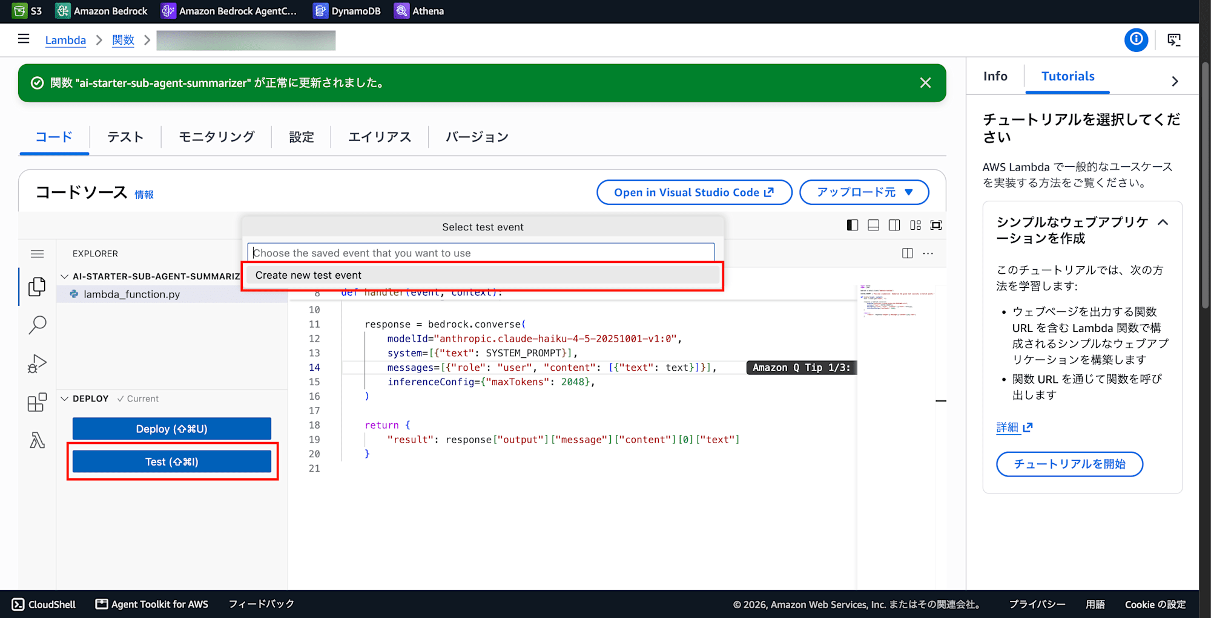1211x618 pixels.
Task: Switch to the テスト tab
Action: pos(125,137)
